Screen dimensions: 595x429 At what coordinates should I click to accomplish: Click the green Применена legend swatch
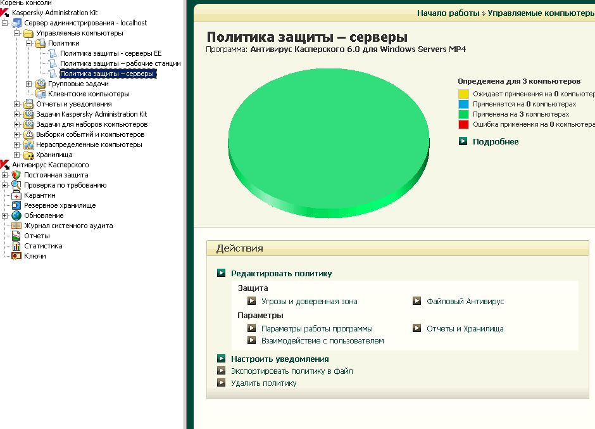464,114
